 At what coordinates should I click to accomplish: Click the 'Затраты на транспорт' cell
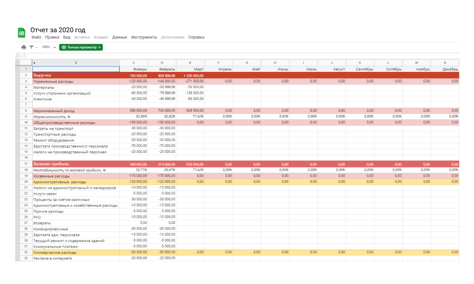(76, 128)
